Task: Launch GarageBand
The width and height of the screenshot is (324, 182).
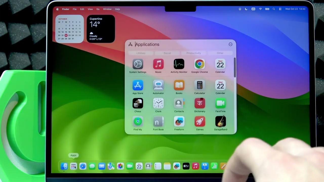Action: (220, 122)
